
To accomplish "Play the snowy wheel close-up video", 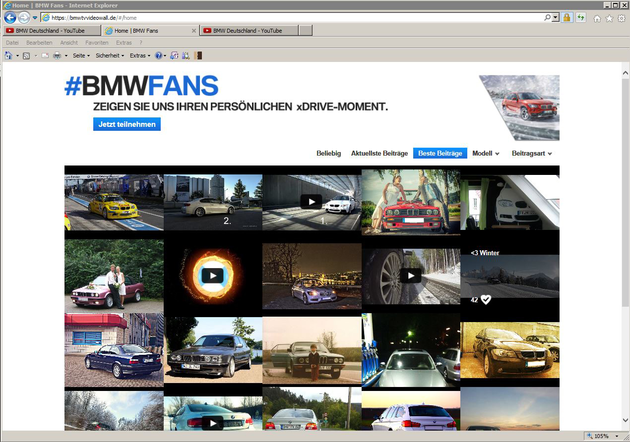I will coord(411,276).
